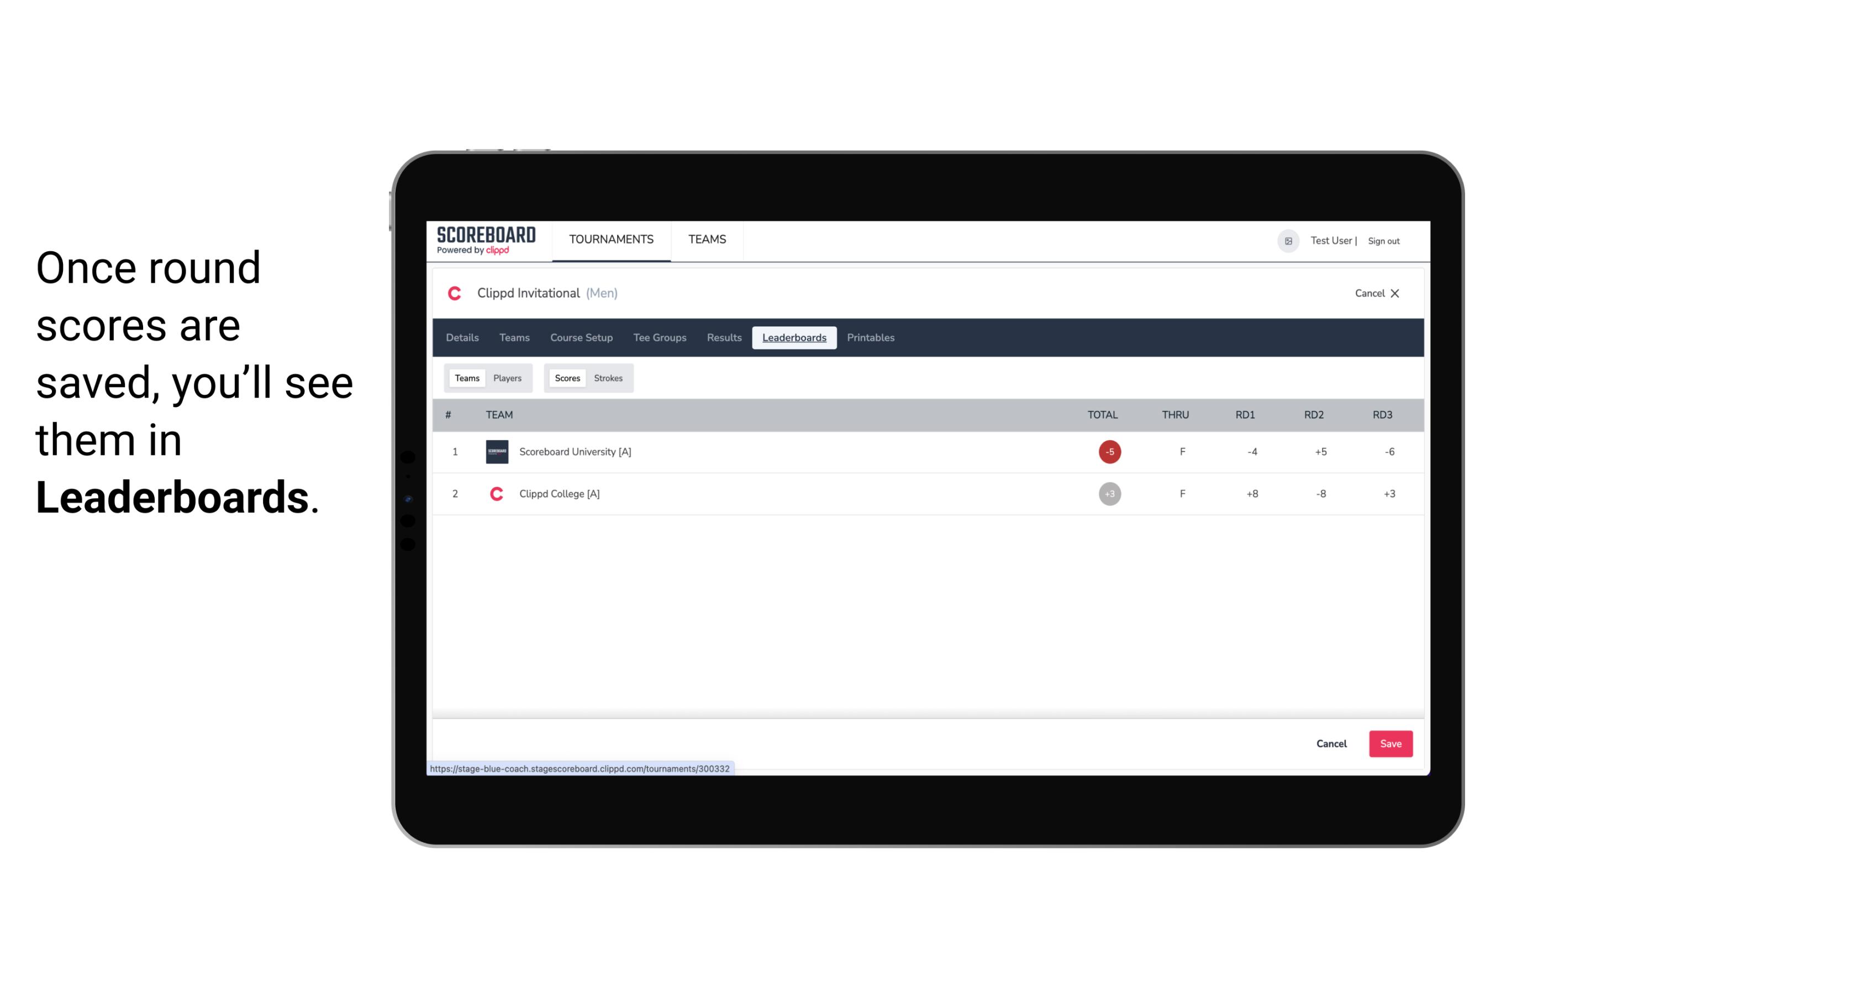Image resolution: width=1854 pixels, height=997 pixels.
Task: Select the Teams tab
Action: click(465, 378)
